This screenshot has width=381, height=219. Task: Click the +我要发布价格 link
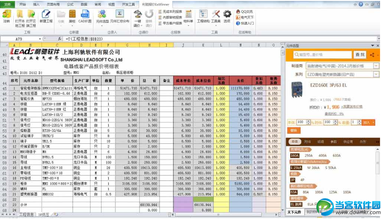352,107
